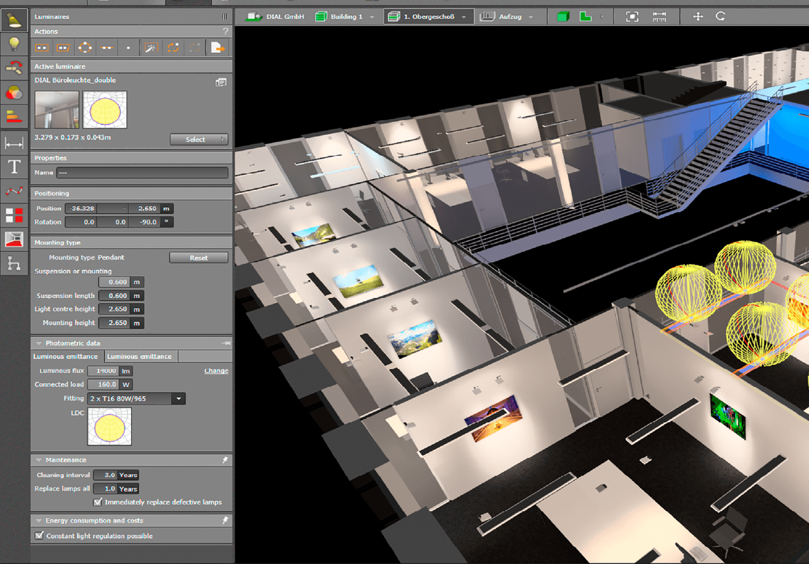This screenshot has height=564, width=809.
Task: Click the place circular arrangement icon
Action: coord(85,47)
